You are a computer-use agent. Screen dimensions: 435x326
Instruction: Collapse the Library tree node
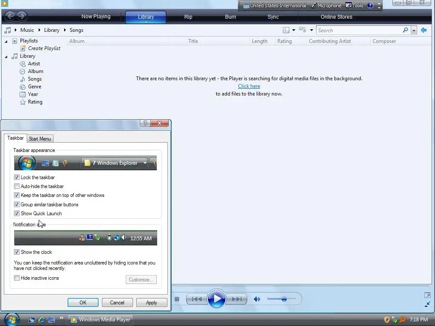click(6, 56)
